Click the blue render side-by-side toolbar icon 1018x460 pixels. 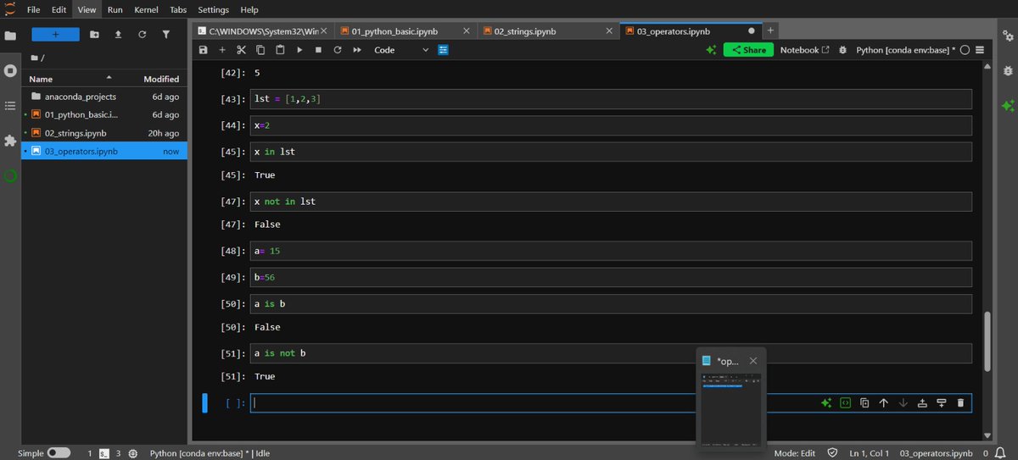443,50
